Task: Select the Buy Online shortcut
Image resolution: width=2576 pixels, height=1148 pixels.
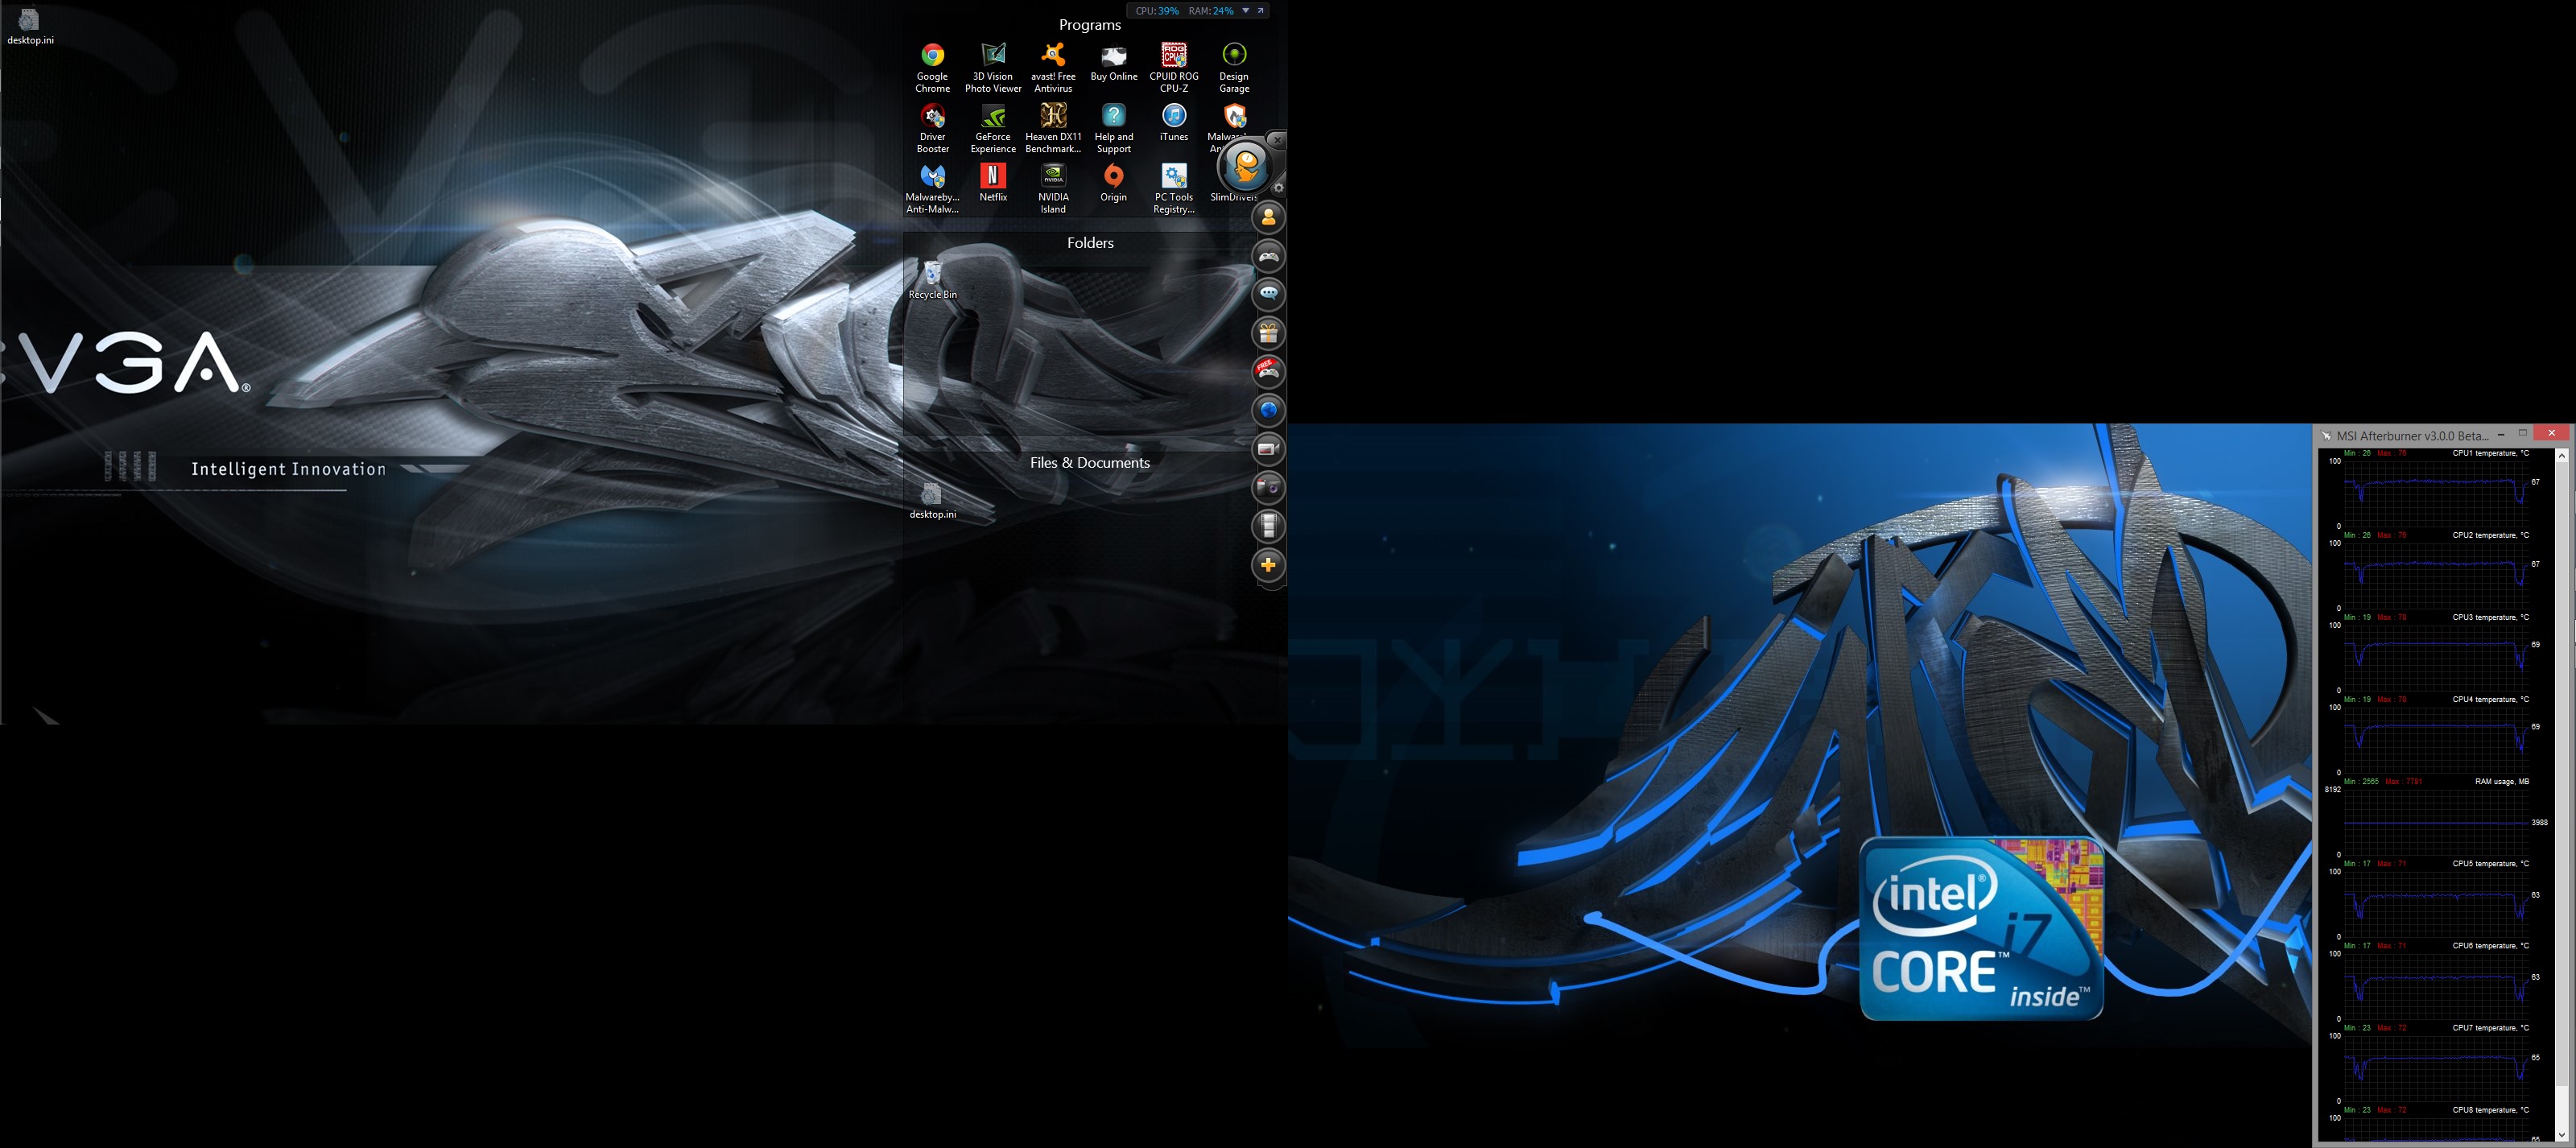Action: tap(1113, 62)
